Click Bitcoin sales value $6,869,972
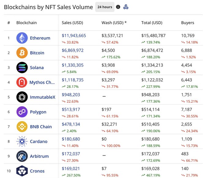 click(x=73, y=50)
